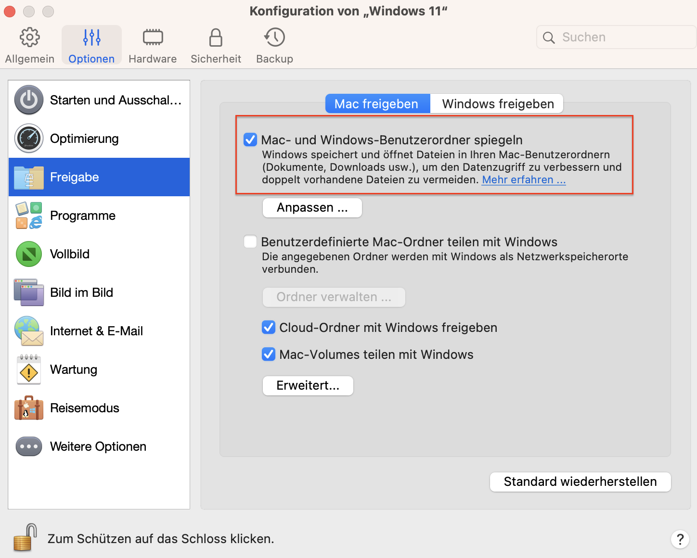697x558 pixels.
Task: Toggle Mac-Volumes teilen mit Windows
Action: tap(269, 355)
